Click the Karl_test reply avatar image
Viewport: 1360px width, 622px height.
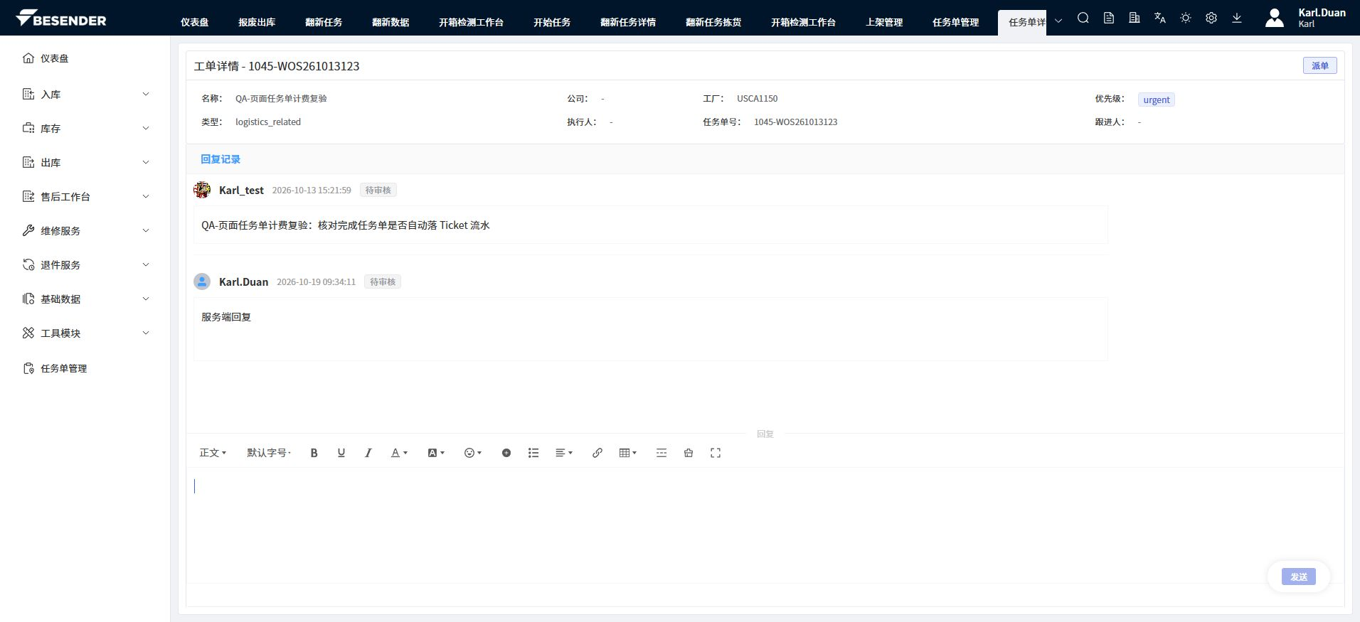pos(202,190)
